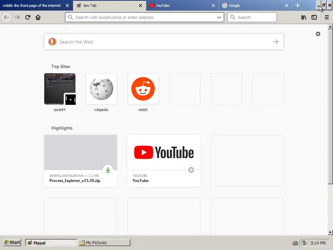Open the reddit top site tile
333x250 pixels.
143,89
